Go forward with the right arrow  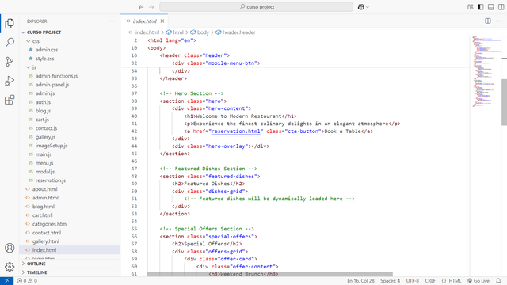(151, 7)
